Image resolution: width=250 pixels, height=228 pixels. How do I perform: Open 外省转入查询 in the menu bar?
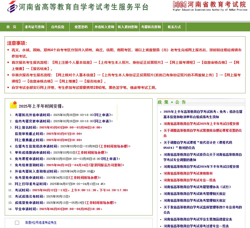point(104,27)
